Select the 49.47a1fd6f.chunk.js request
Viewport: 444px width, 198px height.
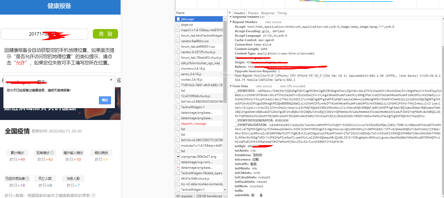(x=199, y=179)
